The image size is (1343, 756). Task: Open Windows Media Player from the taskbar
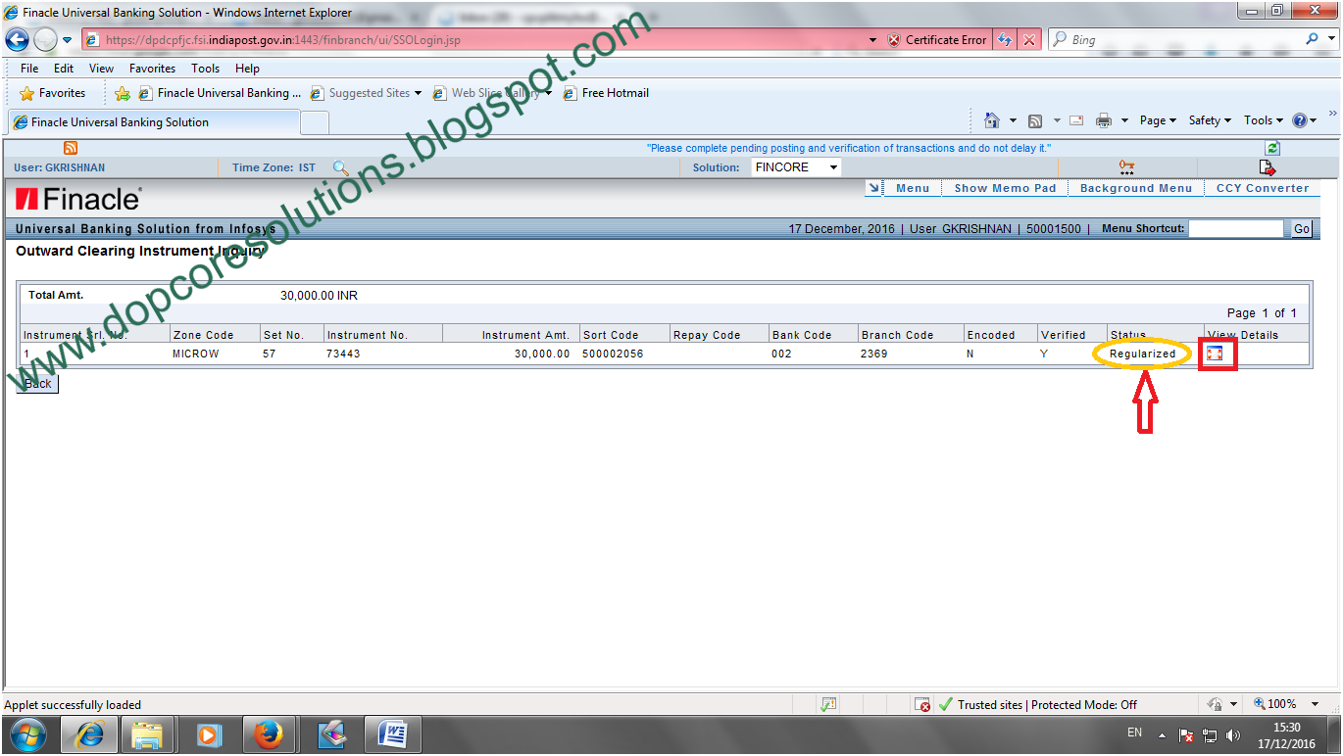pos(208,733)
